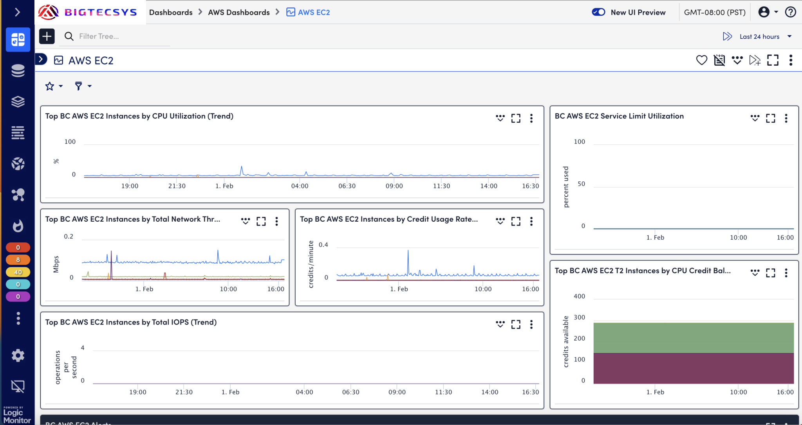Click the maroon area in Credit Balance chart

[694, 368]
